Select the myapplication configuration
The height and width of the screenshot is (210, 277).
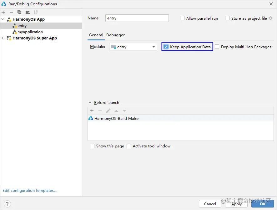pos(41,32)
